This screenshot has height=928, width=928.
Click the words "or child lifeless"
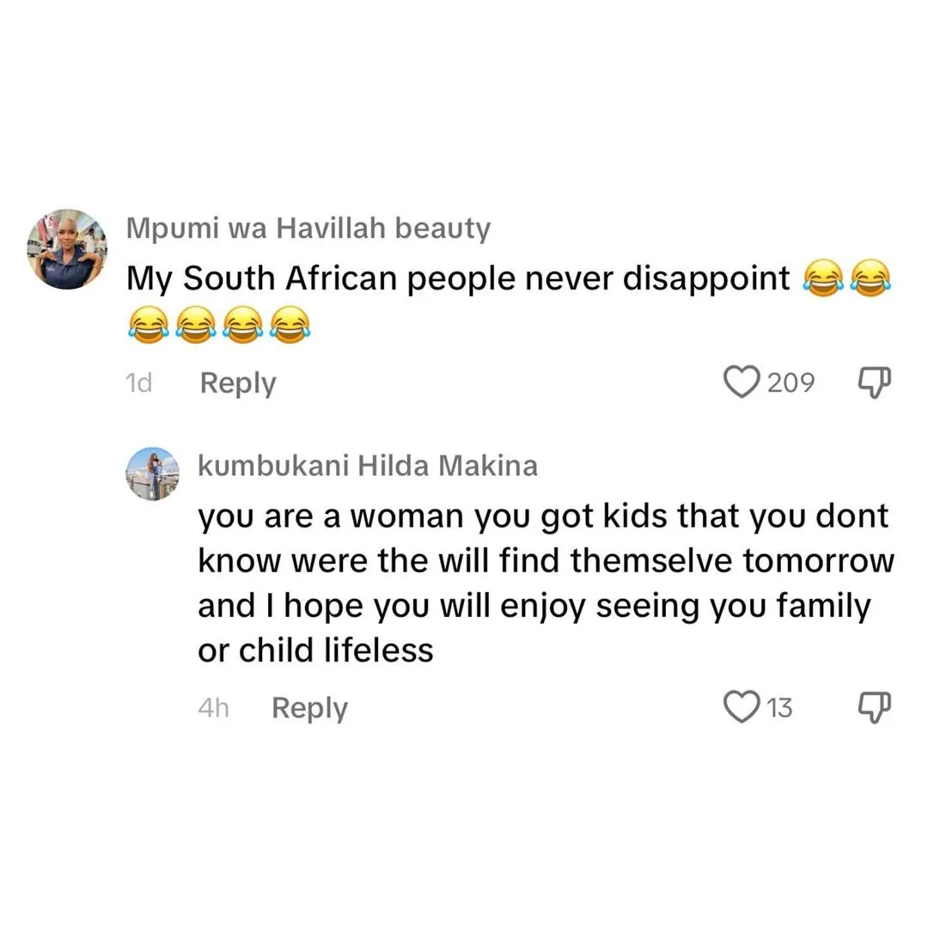click(x=315, y=650)
